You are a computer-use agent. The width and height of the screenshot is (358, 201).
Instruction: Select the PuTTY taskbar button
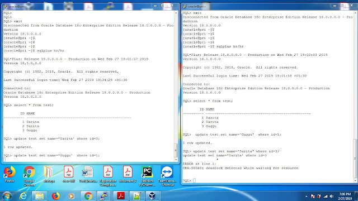click(104, 196)
